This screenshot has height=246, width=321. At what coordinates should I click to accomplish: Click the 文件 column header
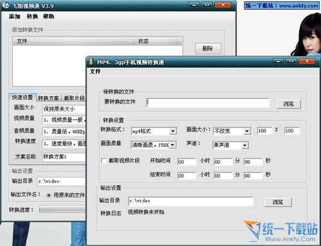73,41
